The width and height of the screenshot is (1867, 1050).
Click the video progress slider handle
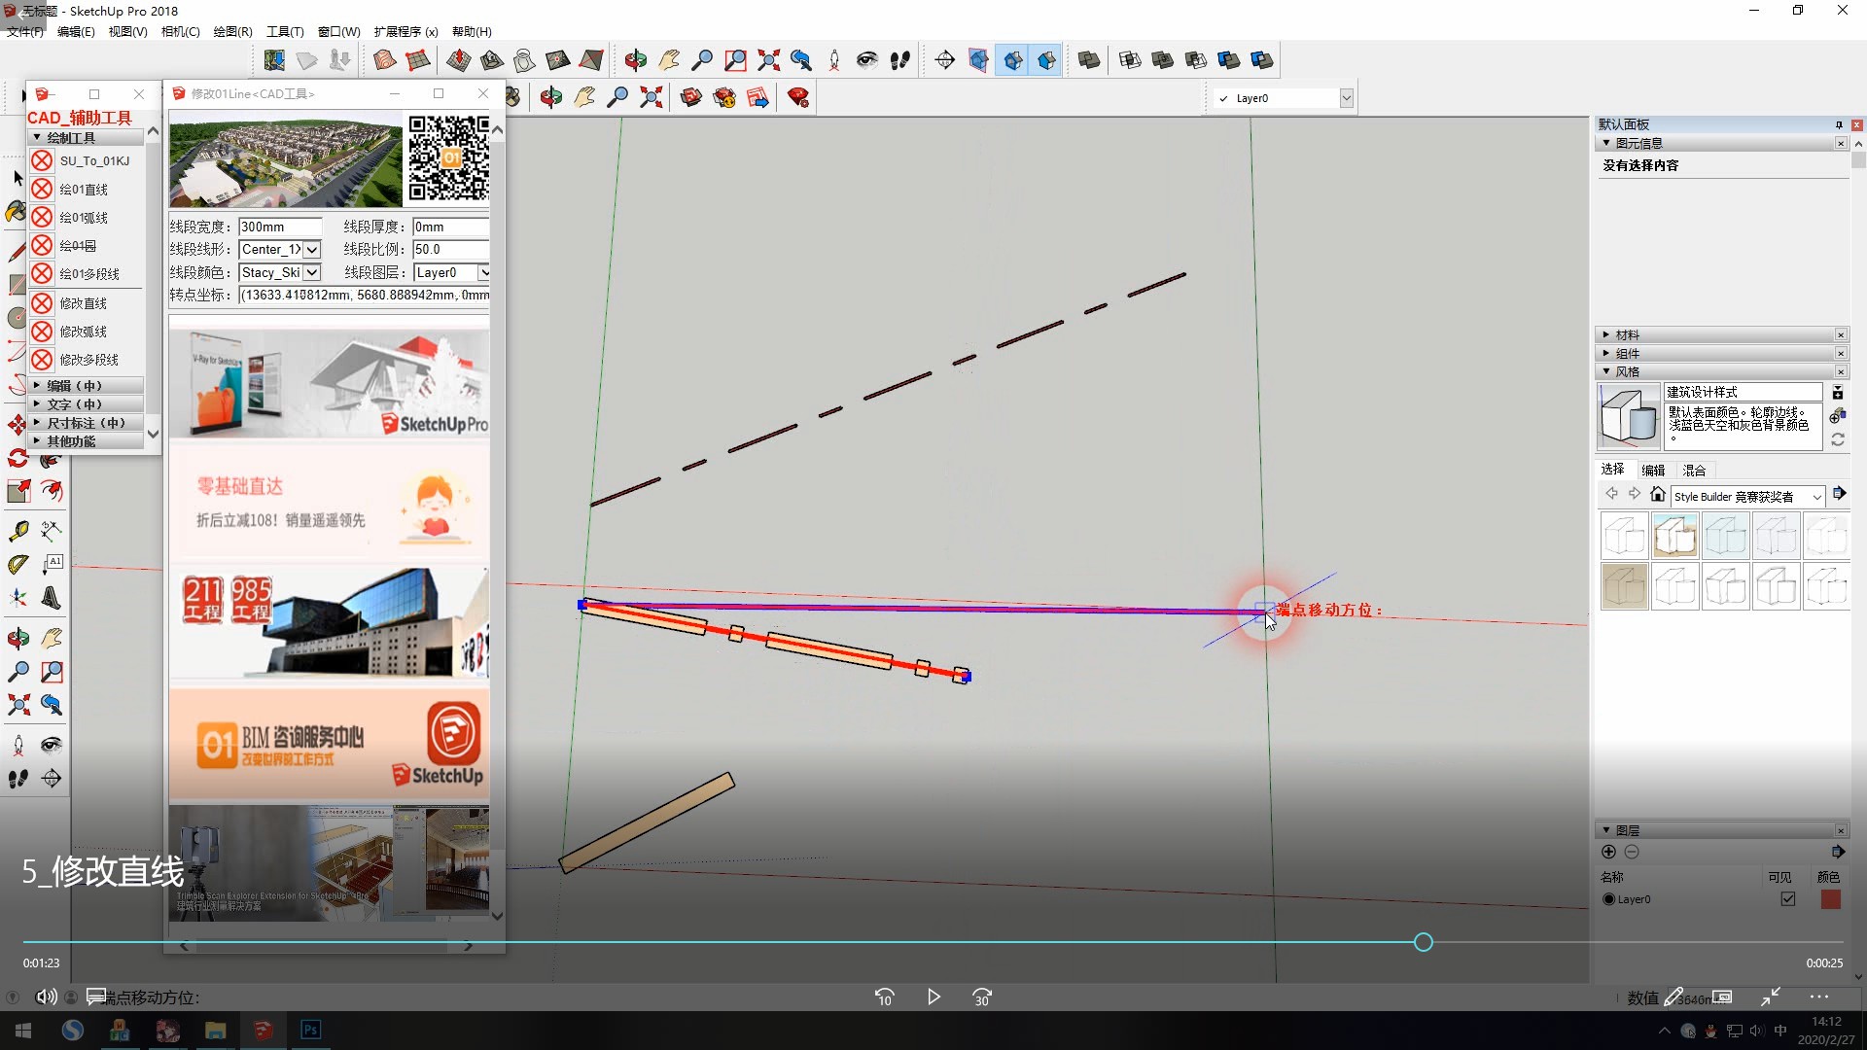pos(1423,942)
